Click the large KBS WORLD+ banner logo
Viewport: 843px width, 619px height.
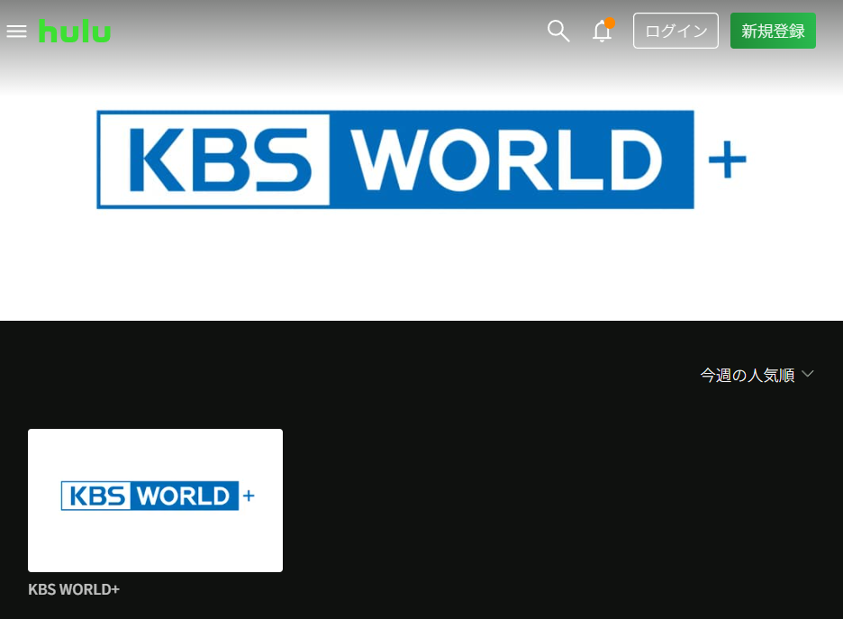click(421, 159)
